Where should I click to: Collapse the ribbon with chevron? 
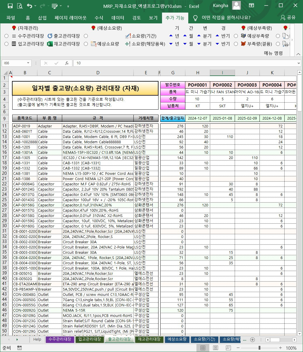point(298,54)
